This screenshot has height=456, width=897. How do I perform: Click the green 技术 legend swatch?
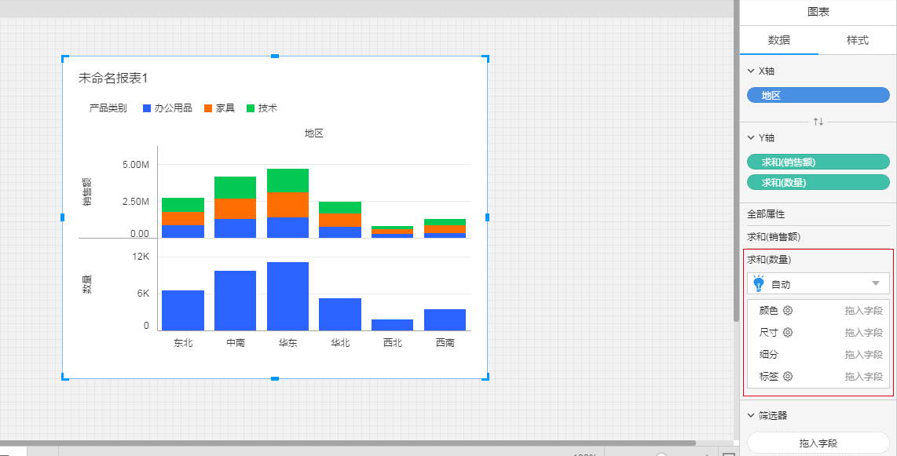click(x=251, y=108)
